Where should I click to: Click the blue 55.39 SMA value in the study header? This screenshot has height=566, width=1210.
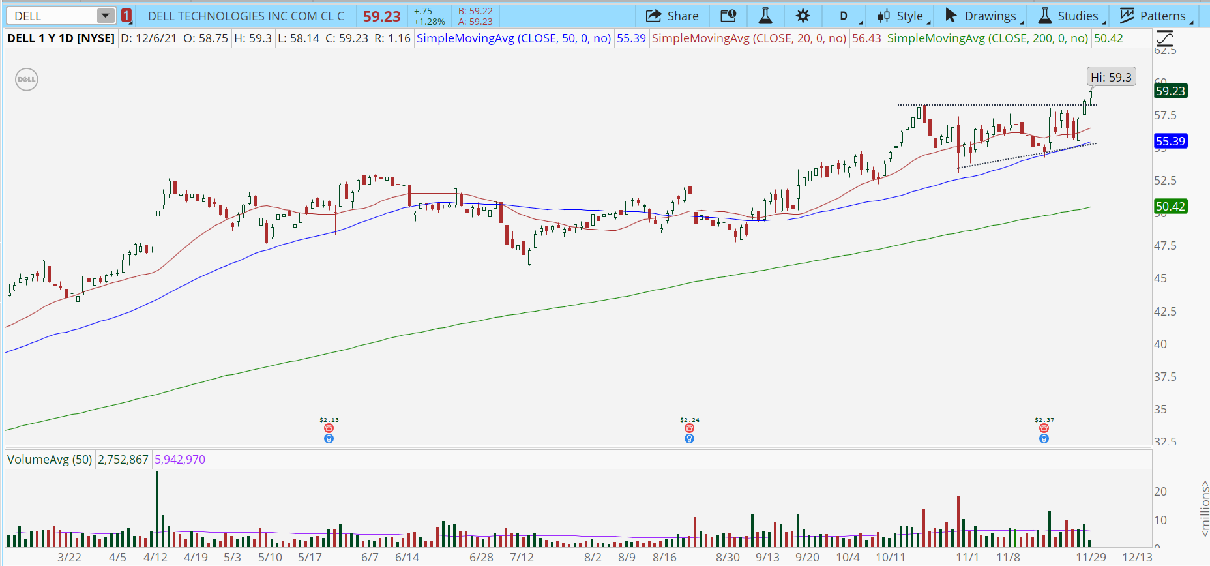pyautogui.click(x=631, y=38)
